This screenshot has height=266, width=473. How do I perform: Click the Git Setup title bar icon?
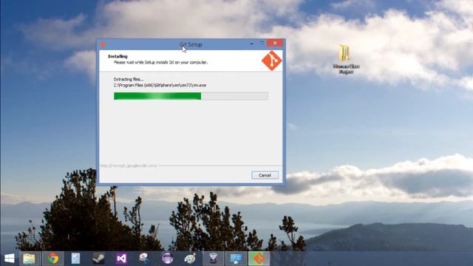103,44
